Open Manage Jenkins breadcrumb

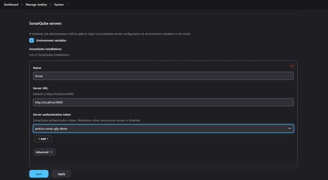click(x=36, y=4)
